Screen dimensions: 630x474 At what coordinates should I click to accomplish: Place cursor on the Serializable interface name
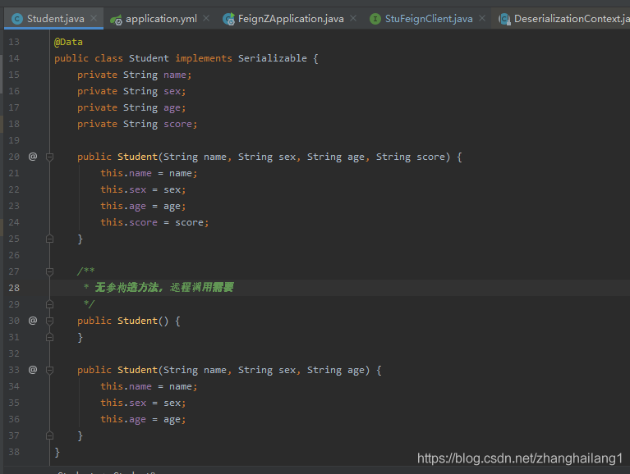click(274, 58)
